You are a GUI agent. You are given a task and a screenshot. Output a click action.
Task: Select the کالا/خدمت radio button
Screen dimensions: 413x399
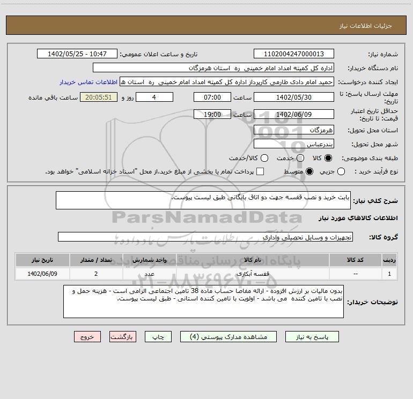tap(264, 158)
